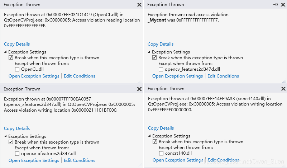Open Exception Settings from opencv_xfeatures2d347.dll popup
Image resolution: width=287 pixels, height=168 pixels.
(x=34, y=160)
